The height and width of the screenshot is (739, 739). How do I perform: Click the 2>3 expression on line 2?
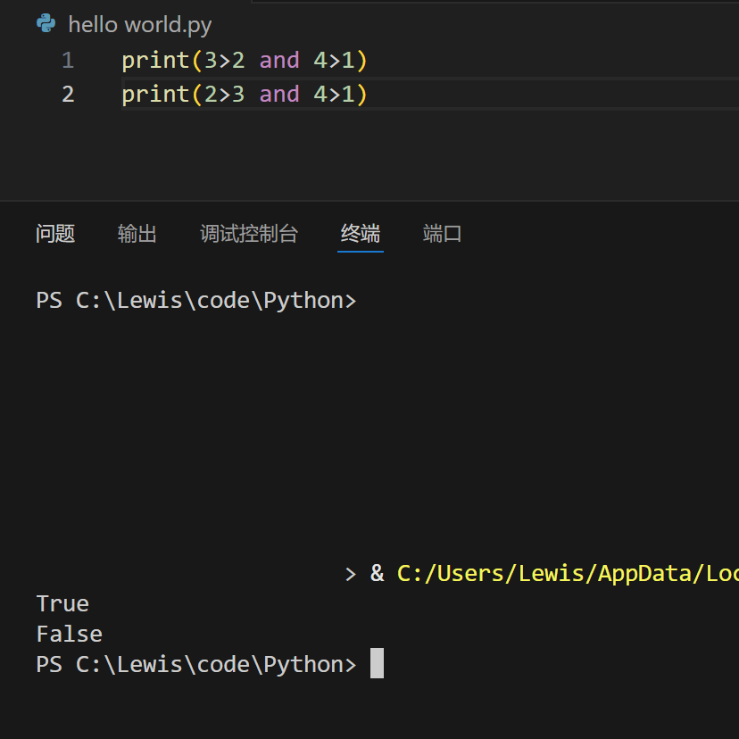click(x=224, y=94)
